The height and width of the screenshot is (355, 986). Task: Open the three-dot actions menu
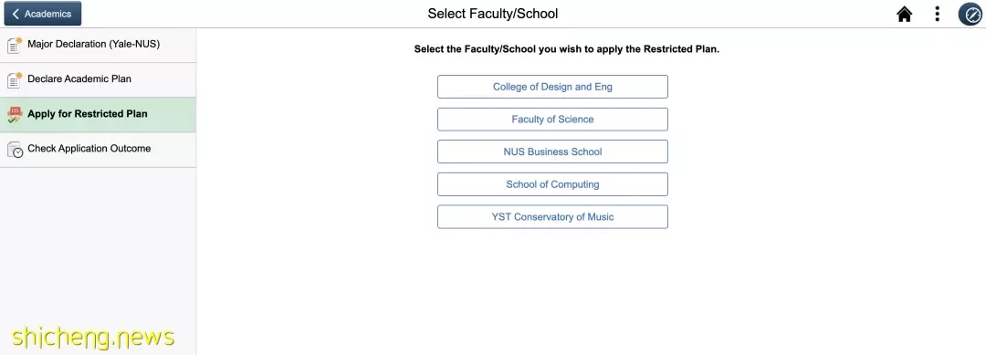coord(937,14)
